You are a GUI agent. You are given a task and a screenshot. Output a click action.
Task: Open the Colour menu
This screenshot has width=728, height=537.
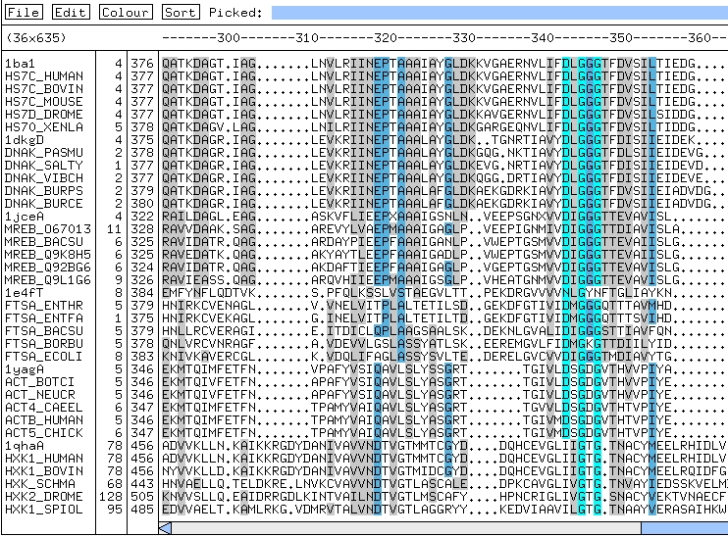tap(126, 13)
